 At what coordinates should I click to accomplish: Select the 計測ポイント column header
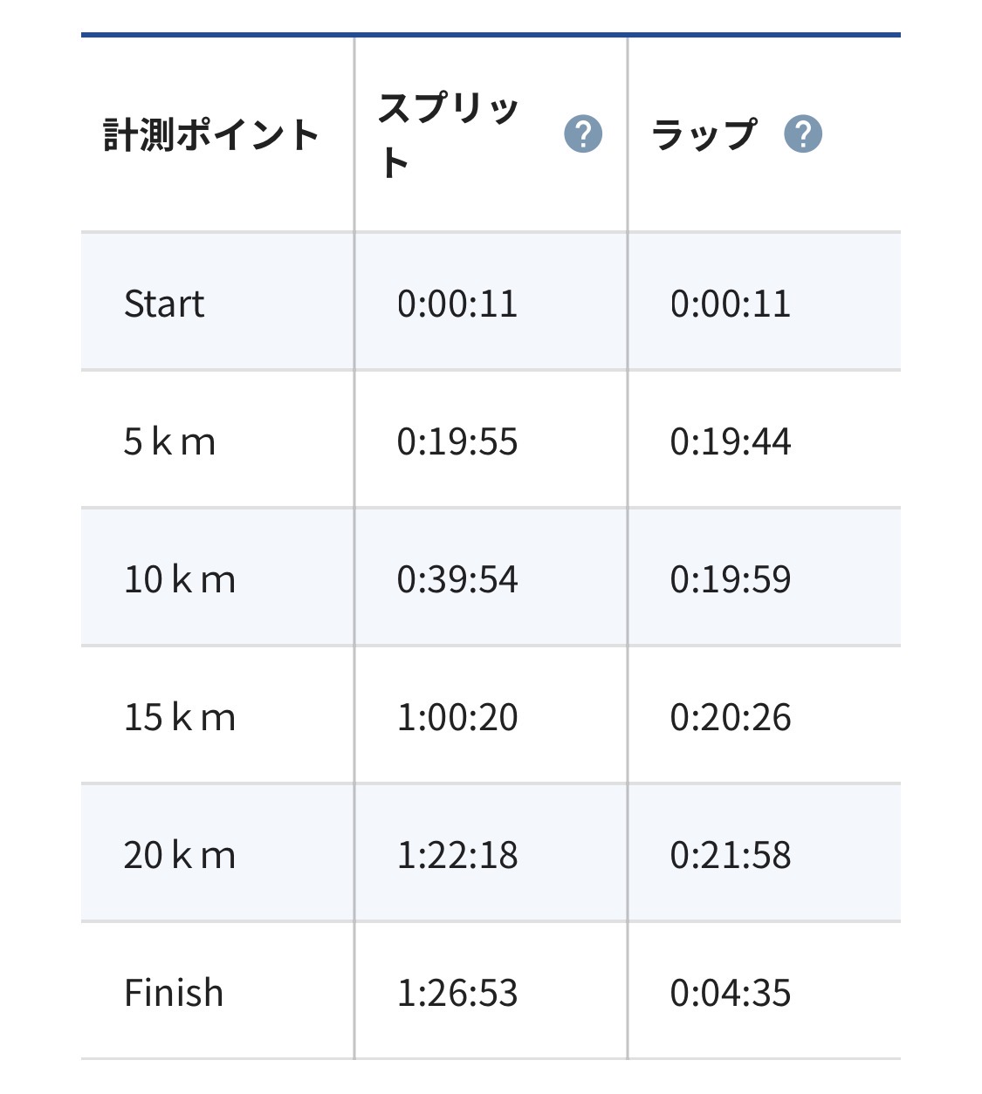(x=211, y=135)
